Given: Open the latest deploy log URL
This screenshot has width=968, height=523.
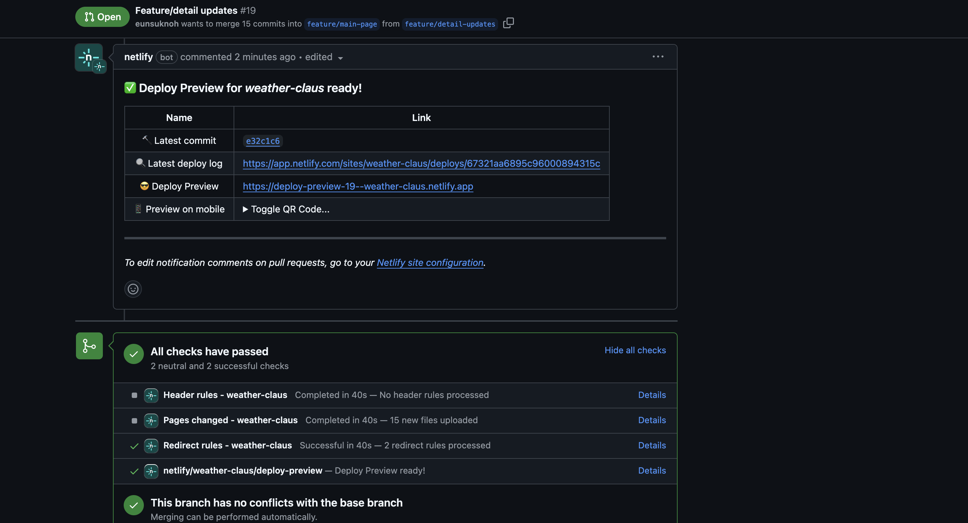Looking at the screenshot, I should pyautogui.click(x=421, y=163).
